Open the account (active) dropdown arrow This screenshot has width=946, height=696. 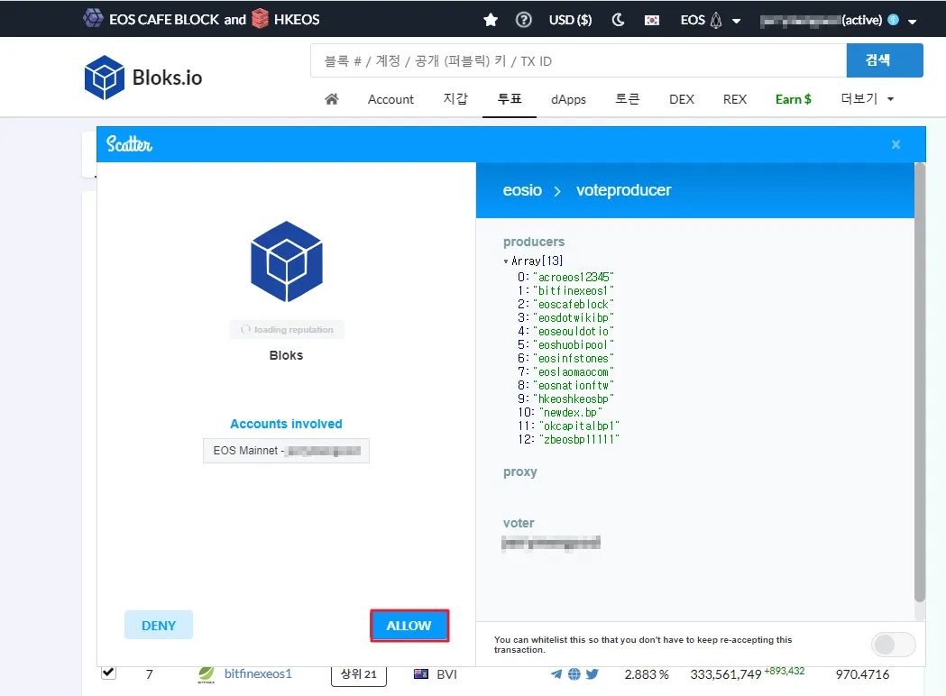[x=913, y=22]
